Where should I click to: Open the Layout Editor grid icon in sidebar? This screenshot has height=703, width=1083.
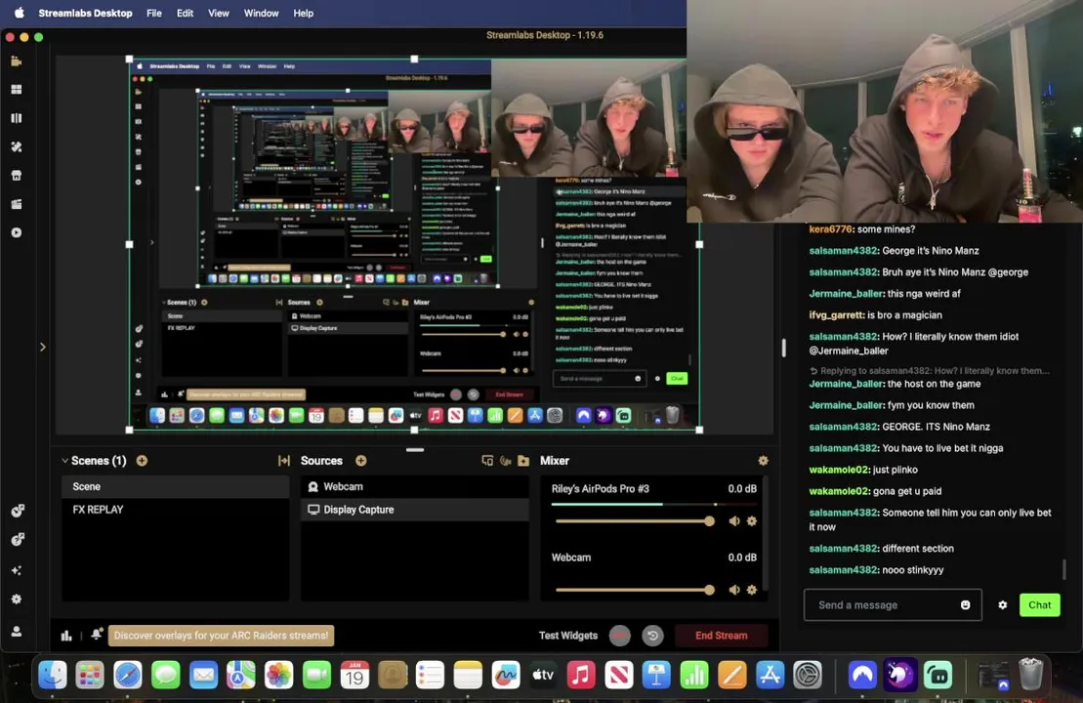tap(16, 89)
